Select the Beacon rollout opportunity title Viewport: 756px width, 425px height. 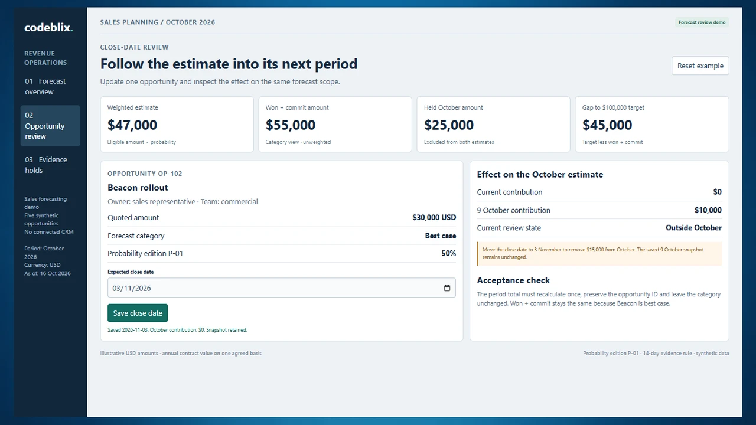pyautogui.click(x=138, y=188)
